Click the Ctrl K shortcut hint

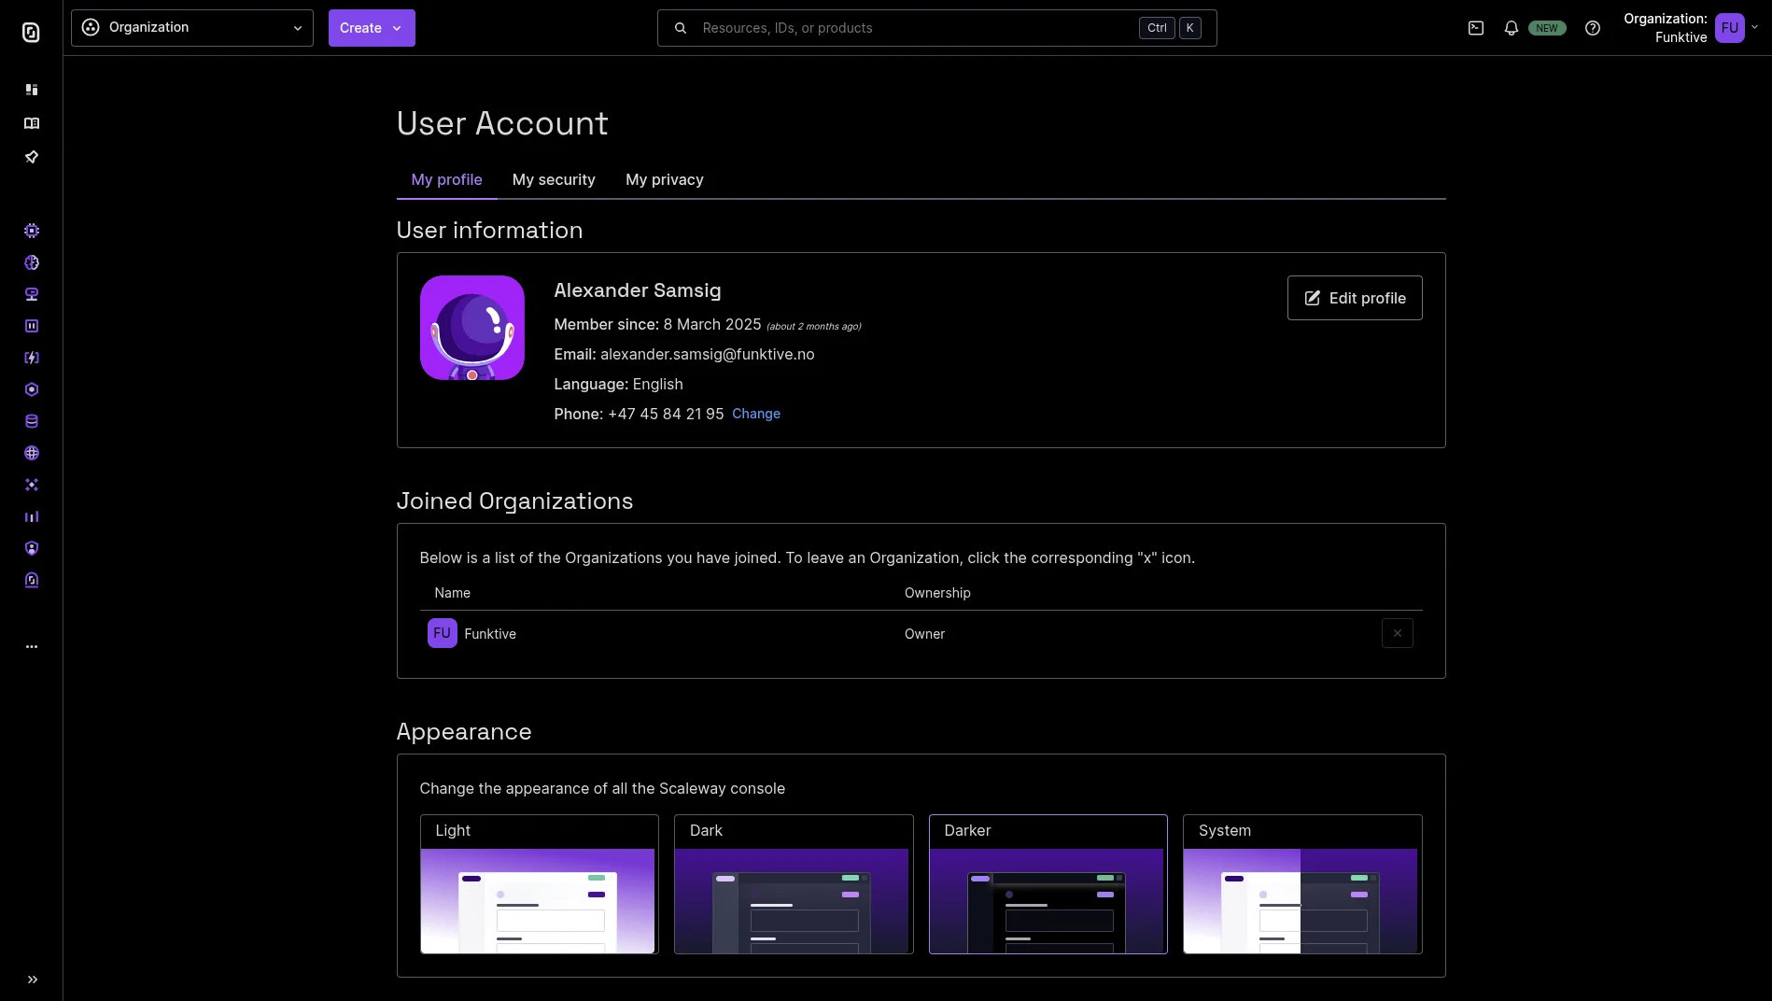[1170, 28]
